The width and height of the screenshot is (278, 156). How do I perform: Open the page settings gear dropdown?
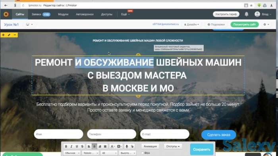point(266,25)
